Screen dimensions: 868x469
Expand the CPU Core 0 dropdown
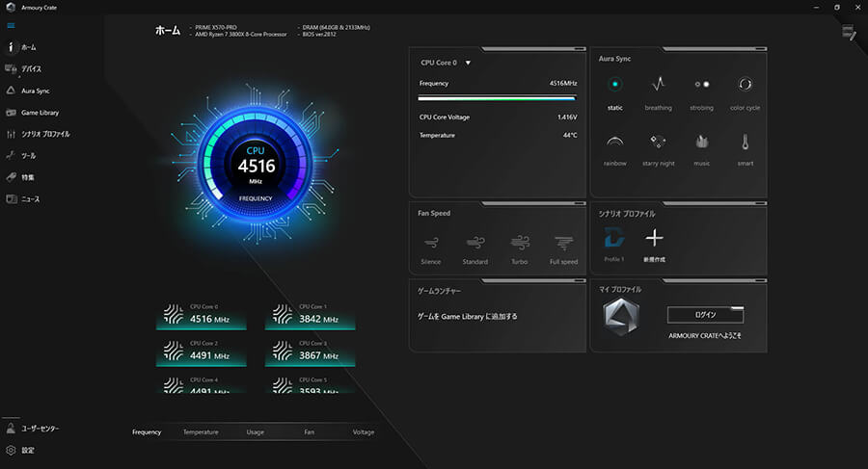468,63
